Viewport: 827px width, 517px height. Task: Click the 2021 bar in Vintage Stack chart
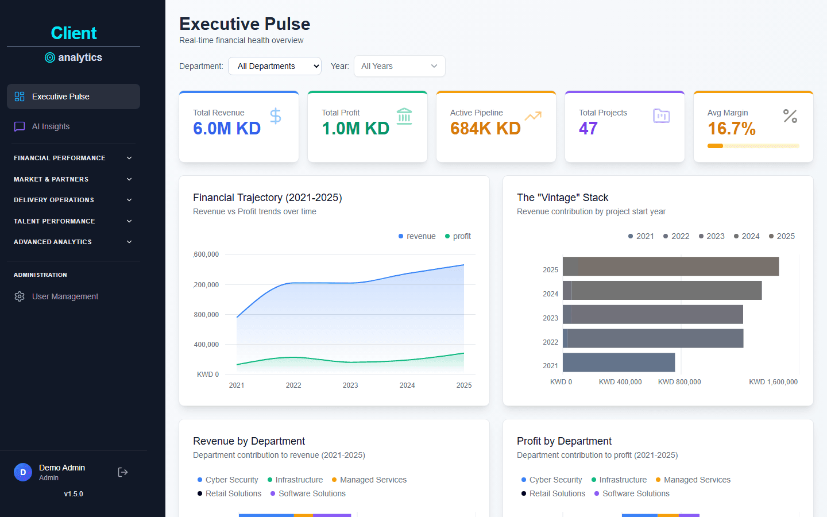[619, 362]
